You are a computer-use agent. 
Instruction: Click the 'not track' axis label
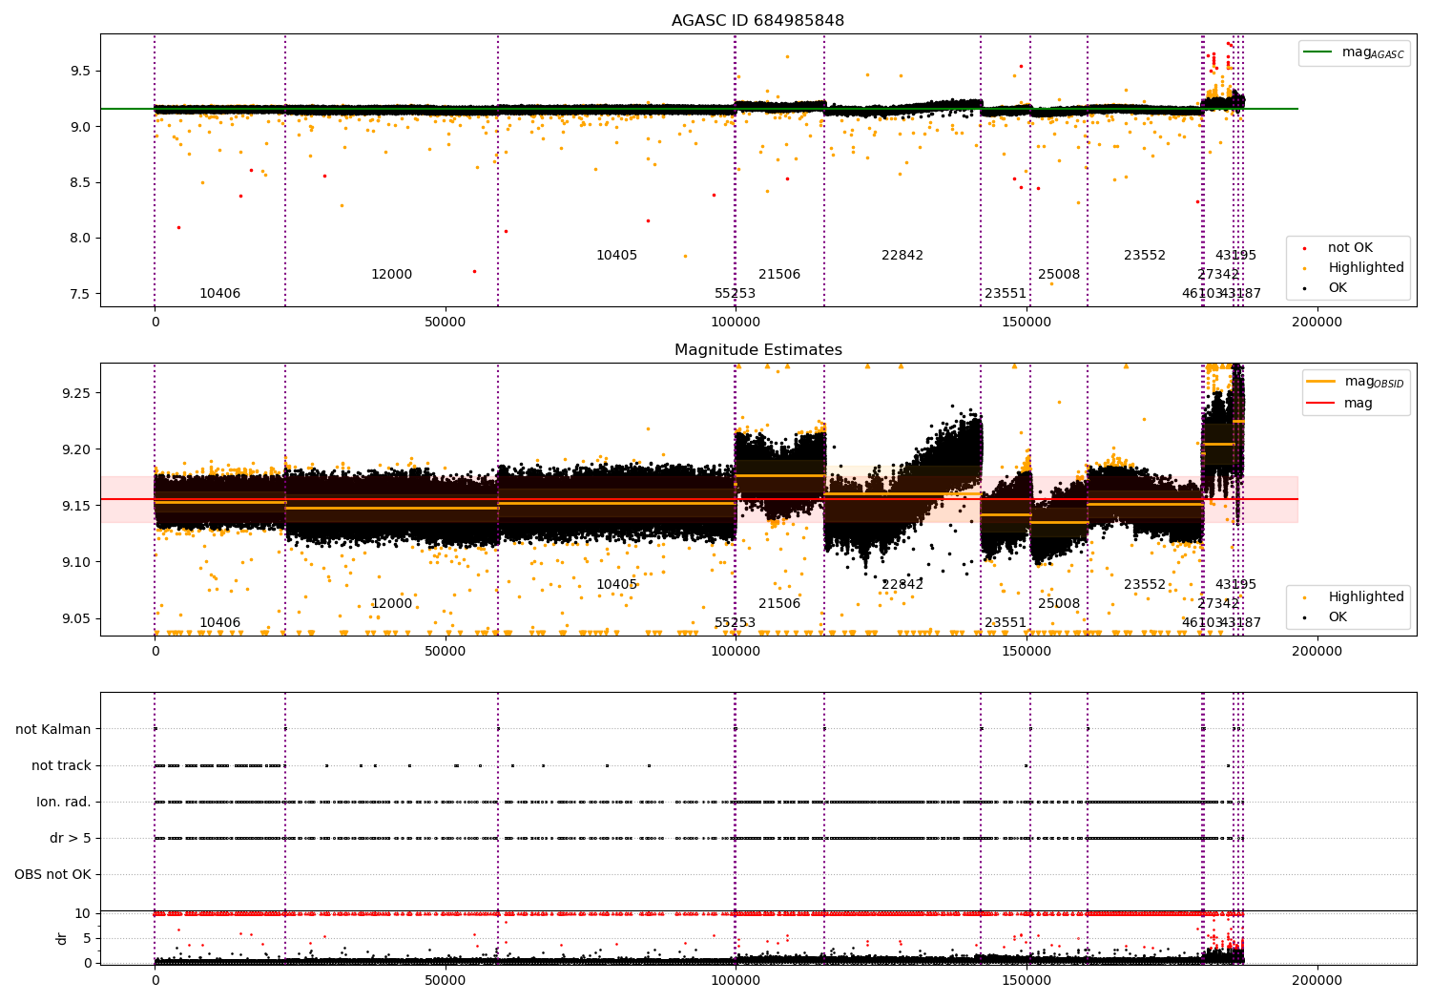point(61,766)
